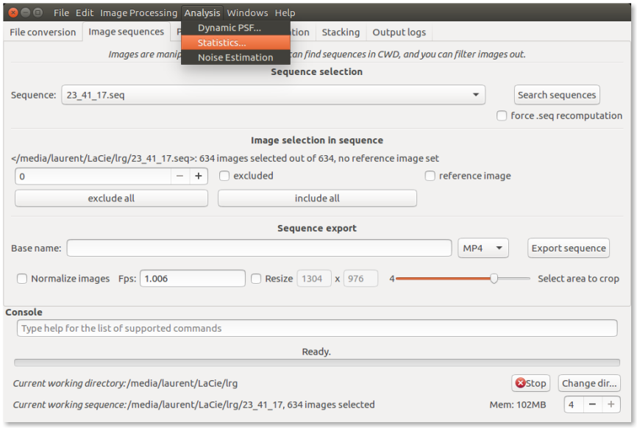Toggle the Resize checkbox
Image resolution: width=637 pixels, height=428 pixels.
point(256,279)
